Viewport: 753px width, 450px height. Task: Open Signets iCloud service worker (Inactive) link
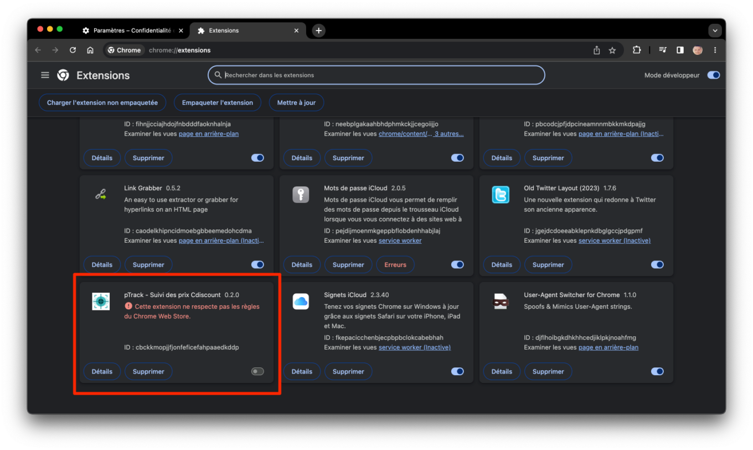tap(415, 347)
